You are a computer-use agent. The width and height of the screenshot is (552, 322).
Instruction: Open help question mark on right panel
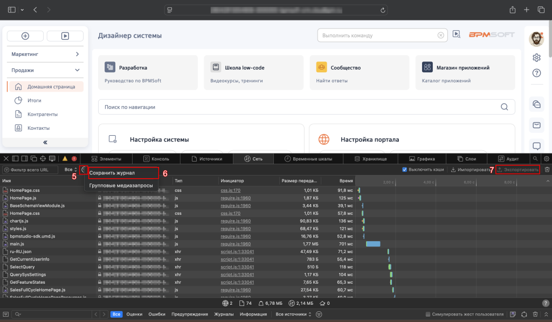tap(536, 73)
